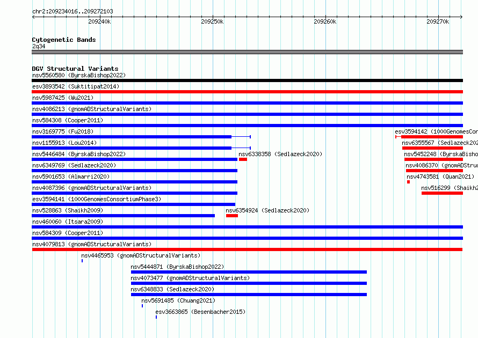This screenshot has width=478, height=338.
Task: Open nsv6349769 (Sedlazeck2020) label
Action: [x=74, y=165]
